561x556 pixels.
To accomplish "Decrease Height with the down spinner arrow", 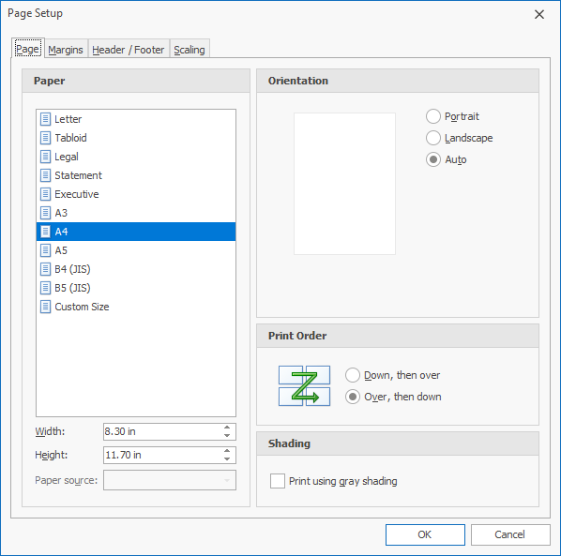I will coord(227,459).
